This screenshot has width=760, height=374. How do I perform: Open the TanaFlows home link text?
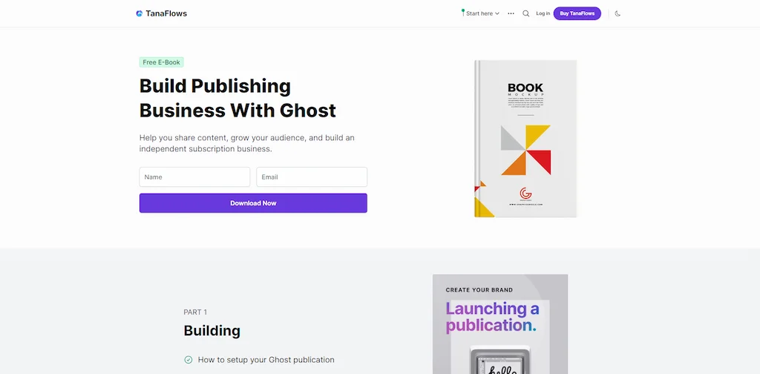coord(166,13)
